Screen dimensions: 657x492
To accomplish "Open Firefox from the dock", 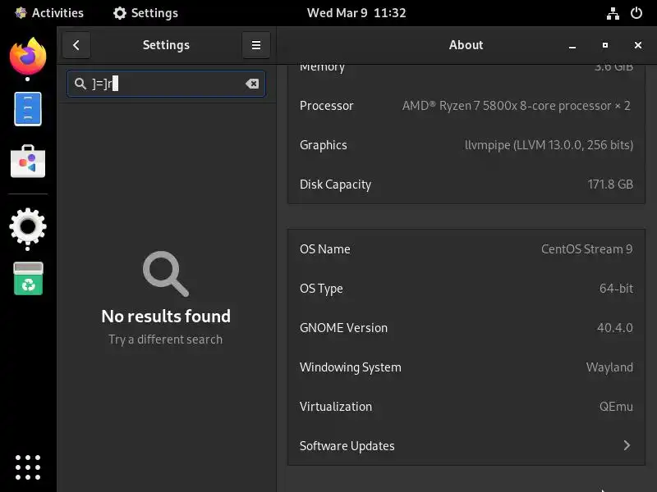I will (28, 56).
